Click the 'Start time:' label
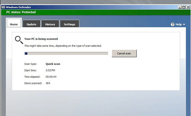Image resolution: width=191 pixels, height=116 pixels. coord(30,70)
